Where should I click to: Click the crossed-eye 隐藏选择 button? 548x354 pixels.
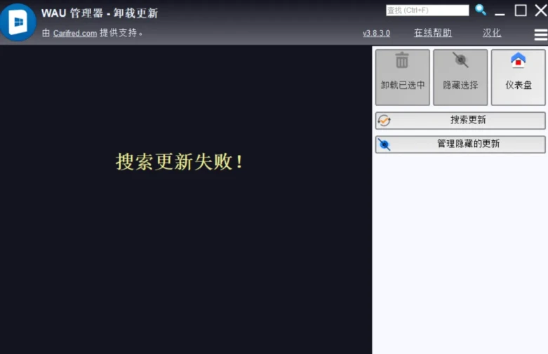pyautogui.click(x=460, y=76)
